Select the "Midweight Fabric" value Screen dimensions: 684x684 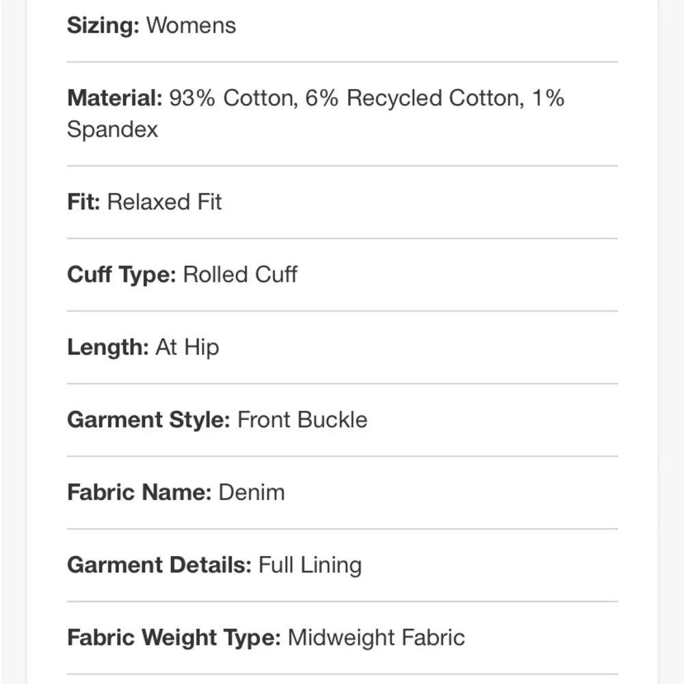tap(376, 637)
